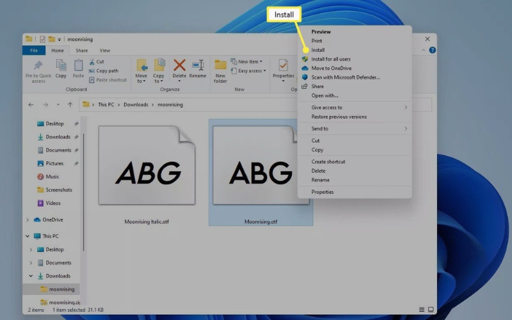Click the navigation pane scrollbar
This screenshot has width=512, height=320.
point(84,192)
